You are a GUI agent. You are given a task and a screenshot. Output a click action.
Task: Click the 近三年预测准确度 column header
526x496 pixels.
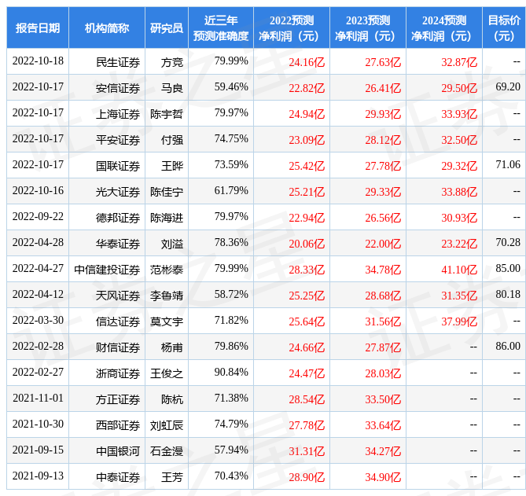point(221,28)
